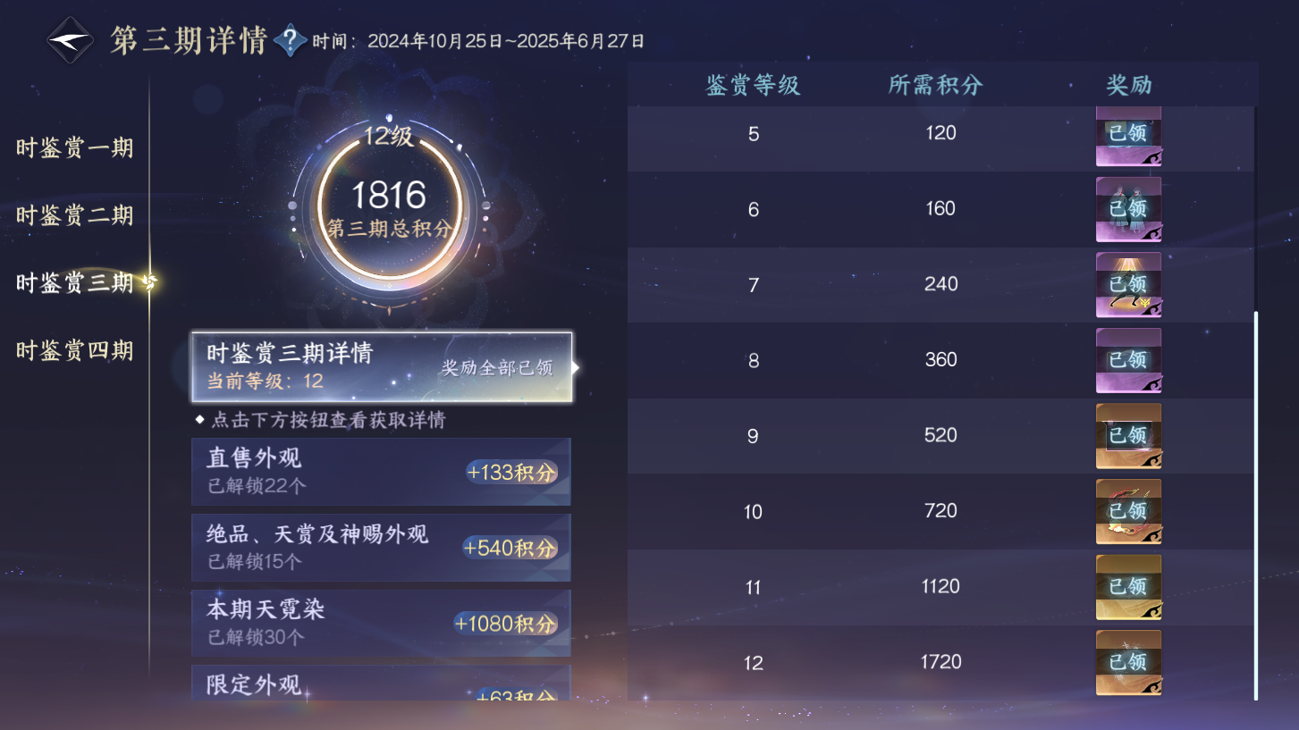Image resolution: width=1299 pixels, height=730 pixels.
Task: Click the level 6 claimed reward icon
Action: (1128, 209)
